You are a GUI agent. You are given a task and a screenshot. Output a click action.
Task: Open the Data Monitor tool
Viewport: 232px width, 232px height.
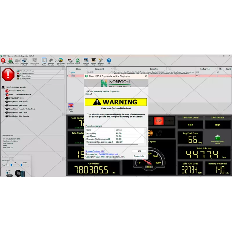44,61
